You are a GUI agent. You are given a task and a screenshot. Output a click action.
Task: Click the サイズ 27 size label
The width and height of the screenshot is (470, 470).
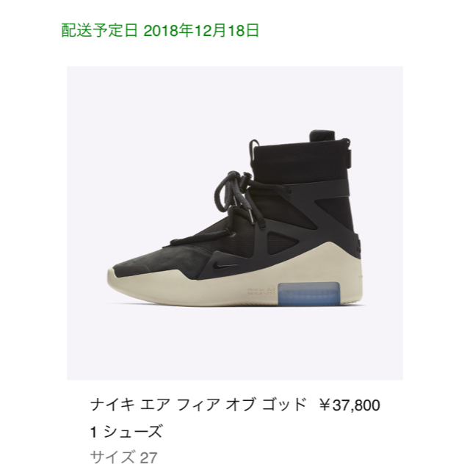tap(123, 457)
